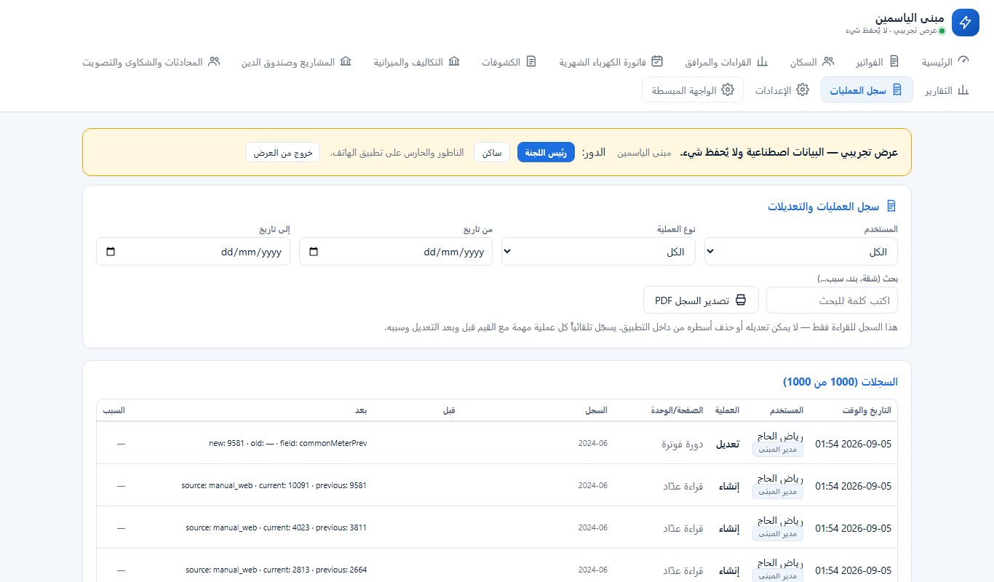
Task: Click the document icon beside الكشوفات
Action: point(531,61)
